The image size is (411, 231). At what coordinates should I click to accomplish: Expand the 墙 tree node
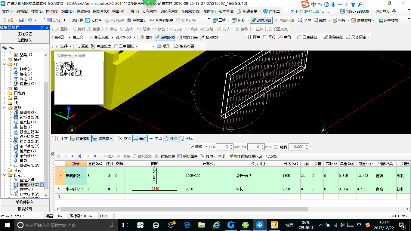click(4, 88)
